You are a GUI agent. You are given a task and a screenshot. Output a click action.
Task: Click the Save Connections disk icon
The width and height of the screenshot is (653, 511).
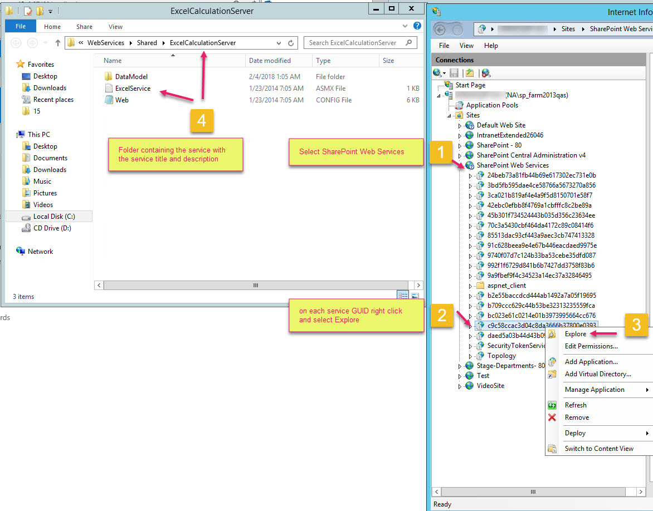point(454,73)
